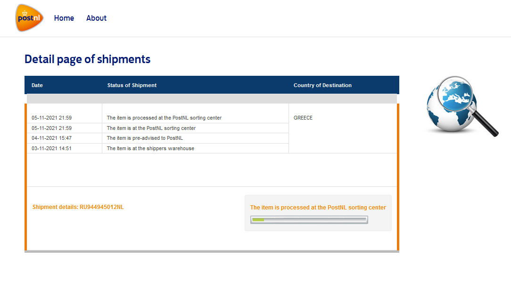Click the 'Detail page of shipments' heading
511x281 pixels.
87,59
